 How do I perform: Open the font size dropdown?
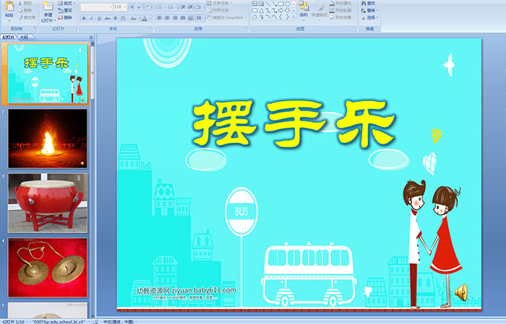click(x=125, y=6)
